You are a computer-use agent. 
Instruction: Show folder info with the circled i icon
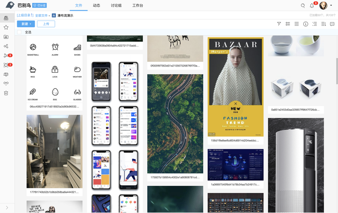point(306,24)
